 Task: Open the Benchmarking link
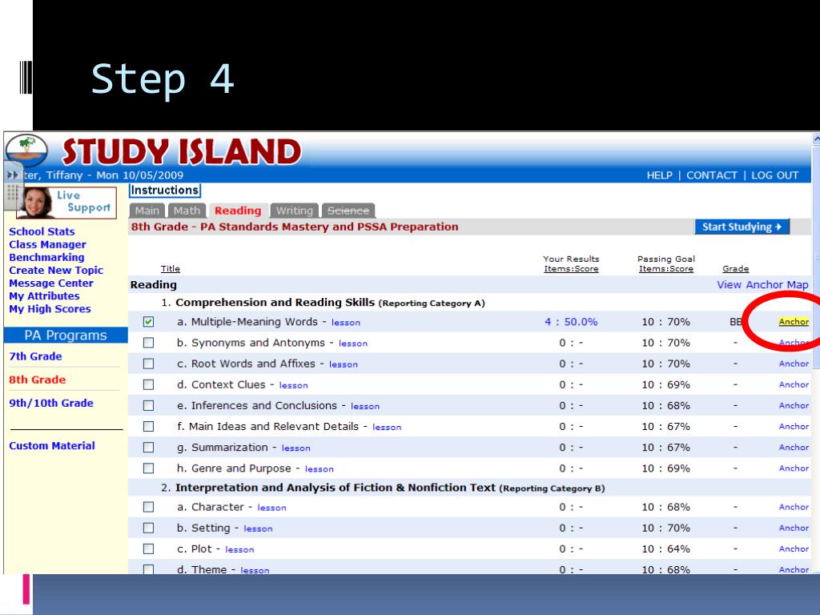(x=46, y=257)
